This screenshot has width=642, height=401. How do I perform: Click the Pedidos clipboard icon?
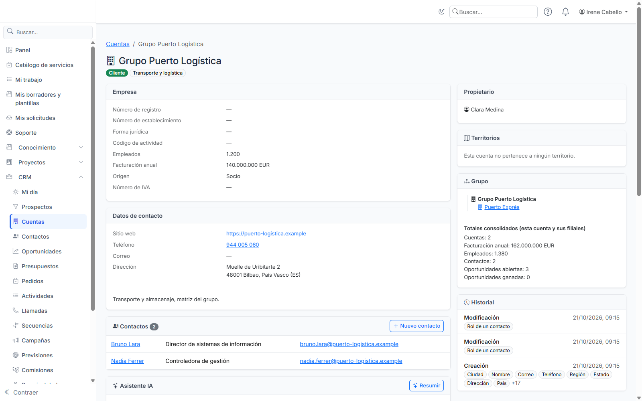click(16, 281)
